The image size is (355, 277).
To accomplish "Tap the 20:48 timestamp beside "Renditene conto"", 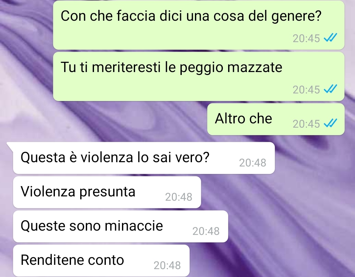I will [x=167, y=265].
